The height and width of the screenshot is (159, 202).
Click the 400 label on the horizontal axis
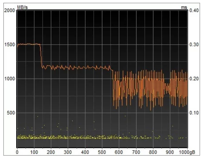click(x=85, y=152)
